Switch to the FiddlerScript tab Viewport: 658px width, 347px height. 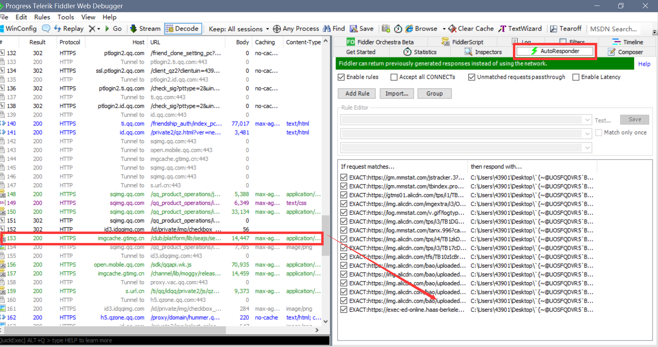(462, 42)
